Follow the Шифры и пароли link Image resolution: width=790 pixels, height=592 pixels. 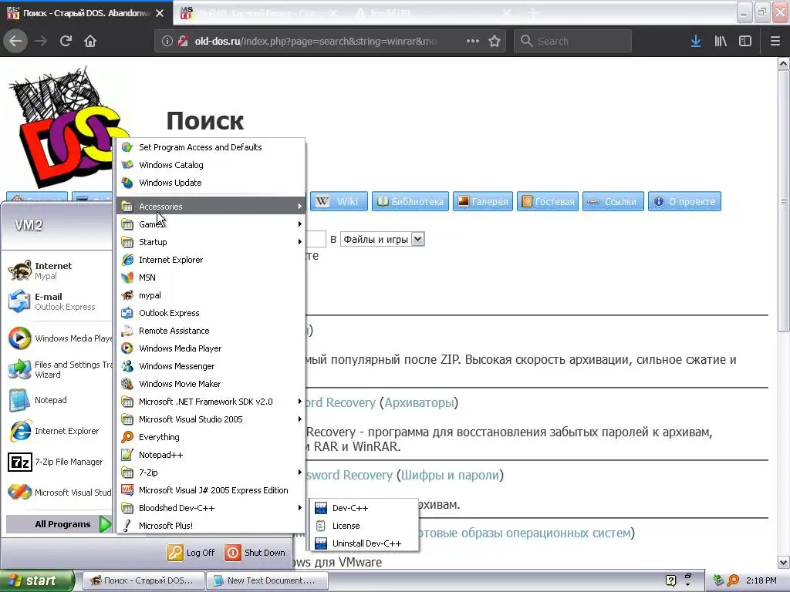(450, 475)
